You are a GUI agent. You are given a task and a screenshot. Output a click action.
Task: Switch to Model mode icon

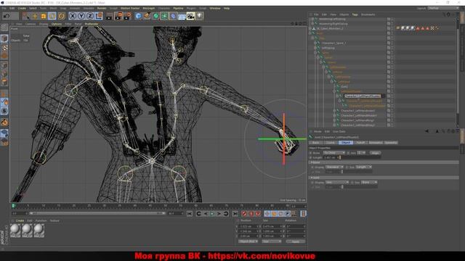tap(4, 38)
